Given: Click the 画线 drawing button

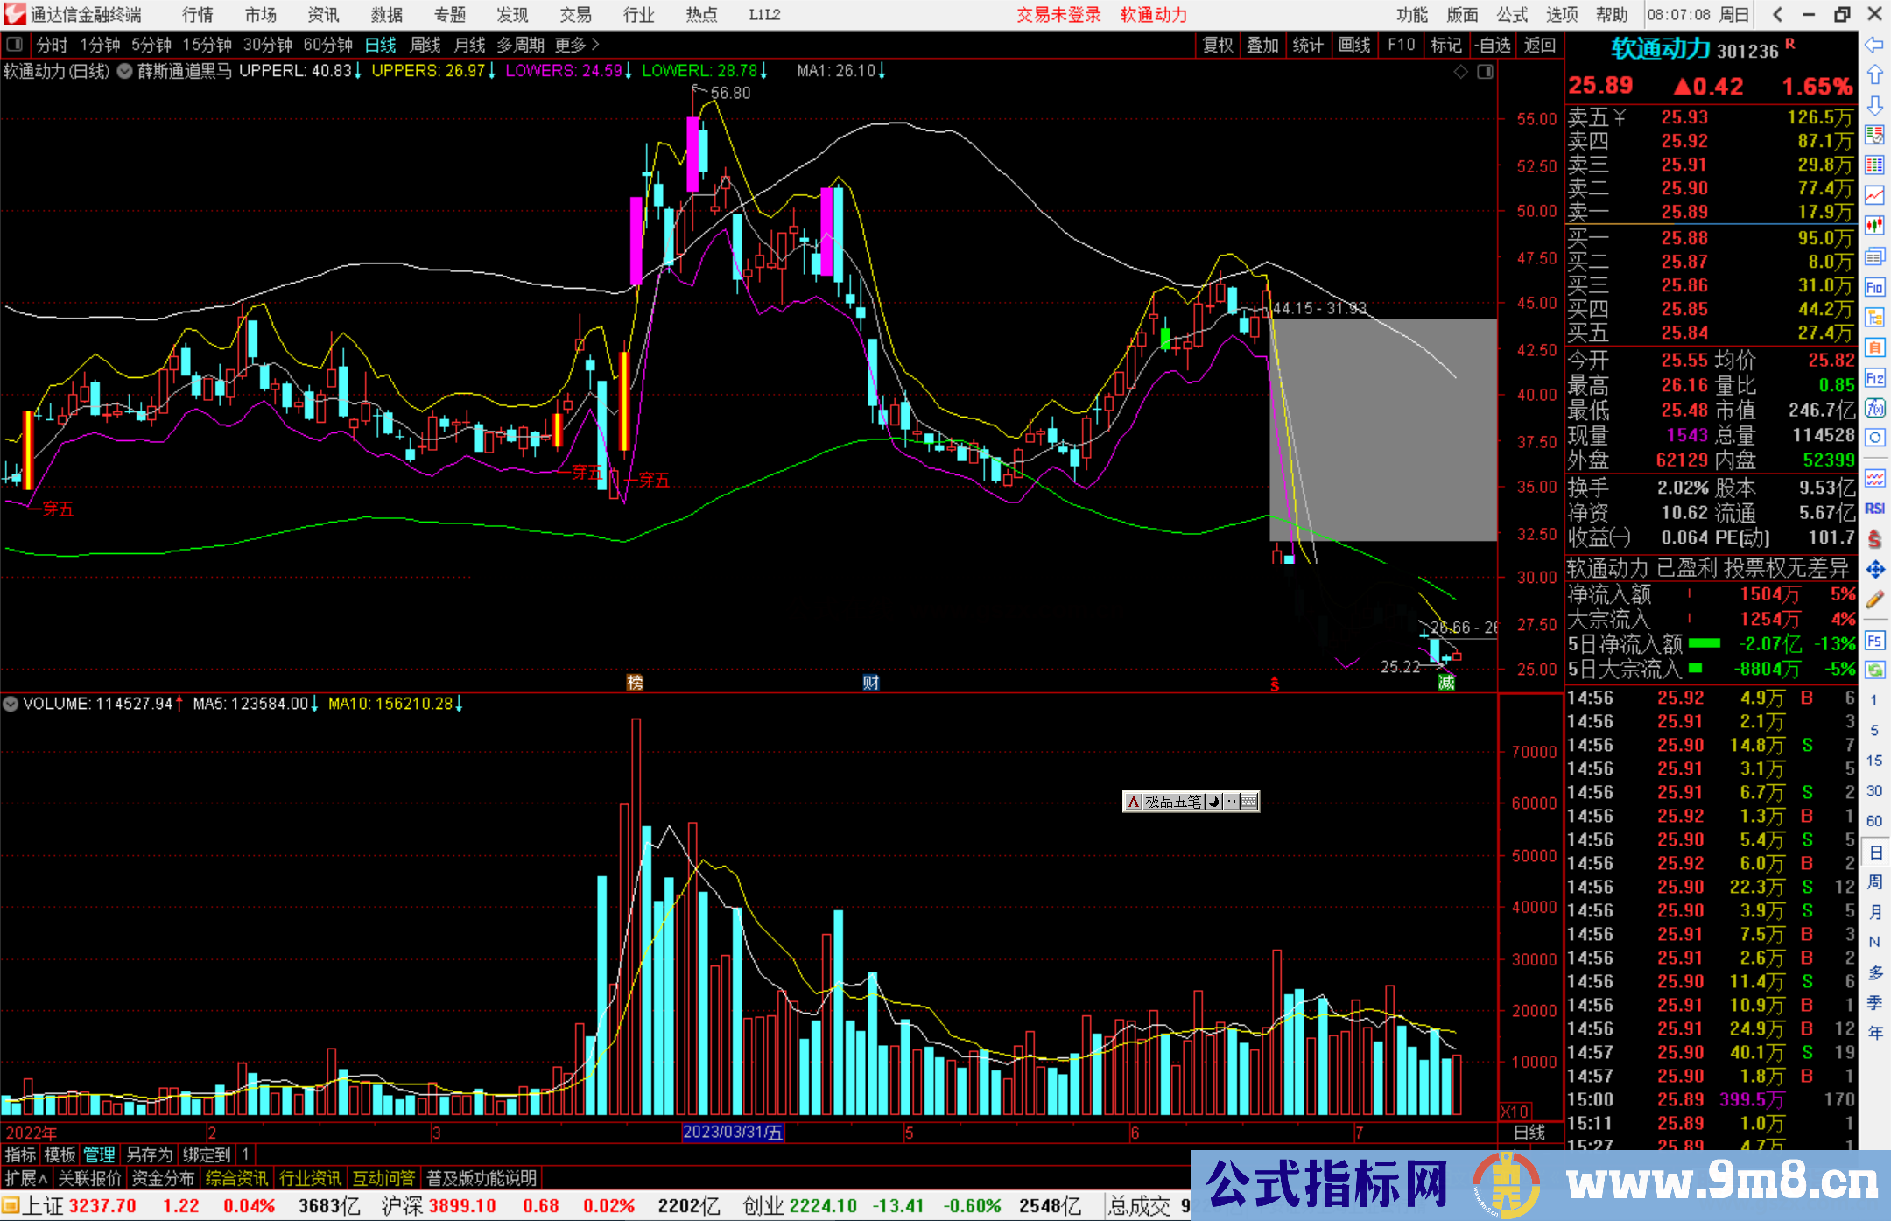Looking at the screenshot, I should (x=1353, y=45).
